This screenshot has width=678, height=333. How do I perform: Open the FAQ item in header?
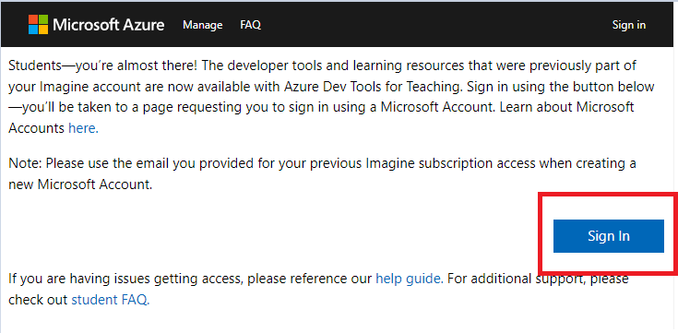[250, 25]
